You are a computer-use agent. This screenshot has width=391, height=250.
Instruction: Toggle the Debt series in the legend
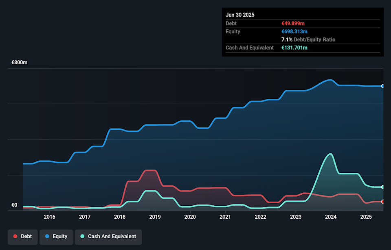(22, 237)
